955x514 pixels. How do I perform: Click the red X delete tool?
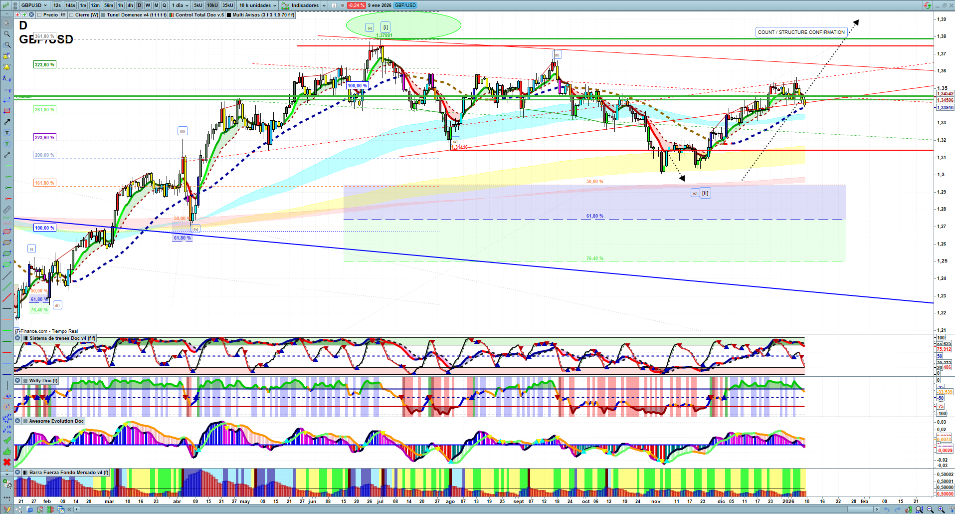[6, 462]
